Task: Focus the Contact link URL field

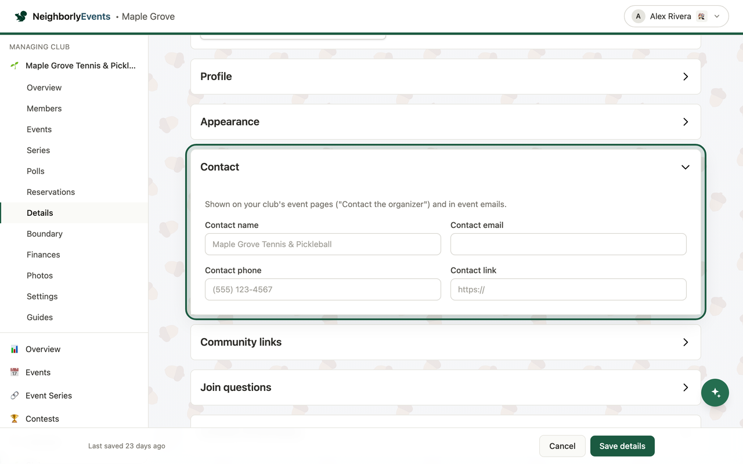Action: click(x=568, y=289)
